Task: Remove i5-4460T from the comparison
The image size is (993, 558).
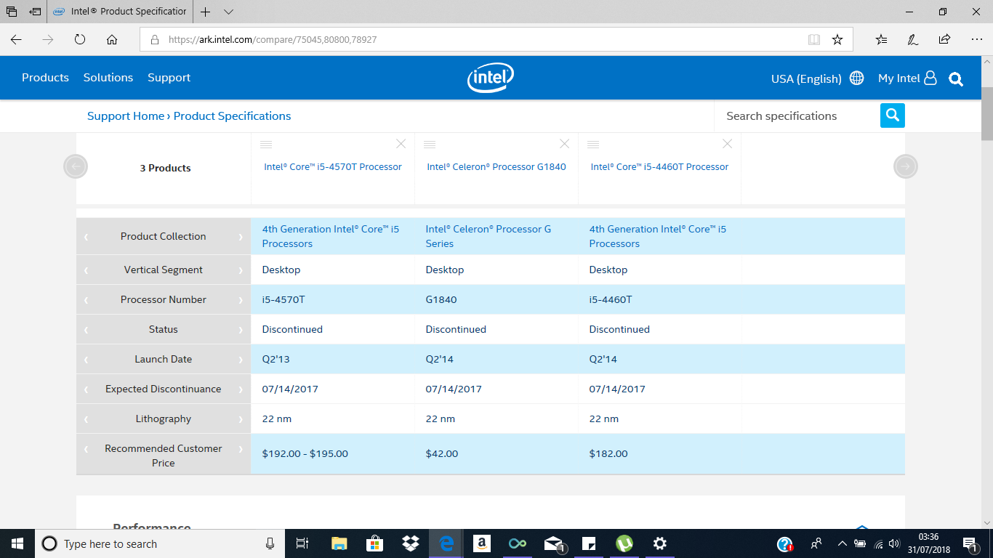Action: click(x=727, y=144)
